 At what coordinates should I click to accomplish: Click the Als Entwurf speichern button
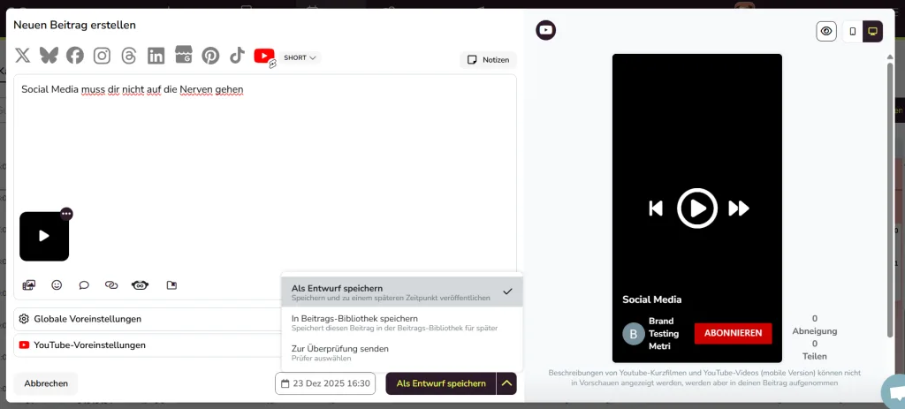click(x=441, y=383)
